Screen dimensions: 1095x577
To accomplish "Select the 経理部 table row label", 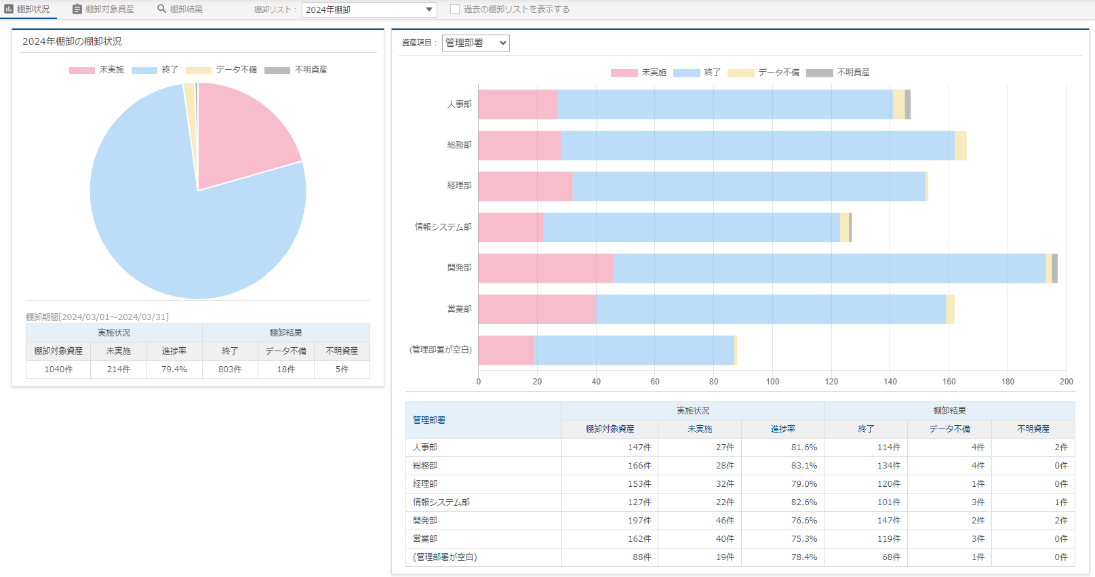I will 425,484.
